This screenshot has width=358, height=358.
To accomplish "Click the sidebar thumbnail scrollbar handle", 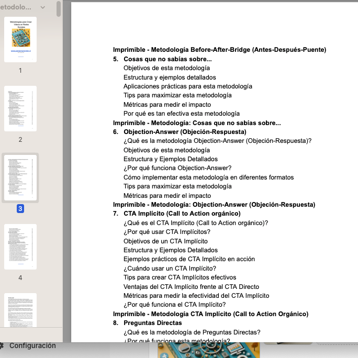I will pyautogui.click(x=59, y=8).
